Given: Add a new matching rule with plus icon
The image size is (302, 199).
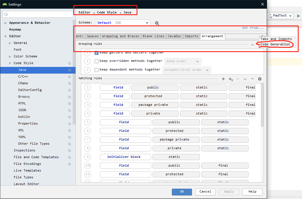Looking at the screenshot, I should point(223,79).
